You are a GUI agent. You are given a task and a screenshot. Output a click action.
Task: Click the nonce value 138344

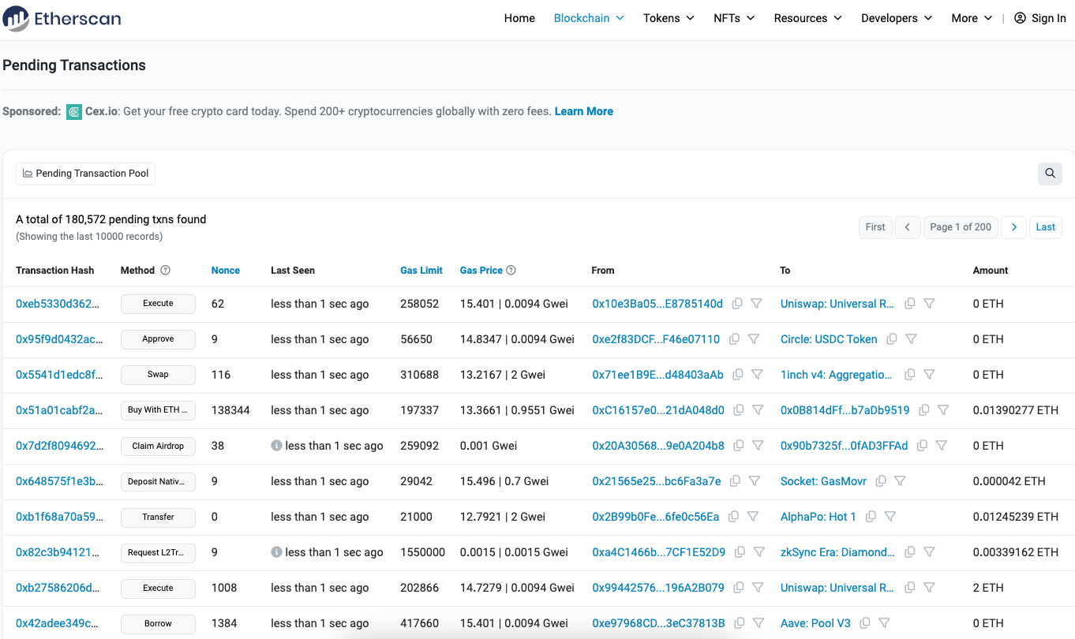pos(230,410)
